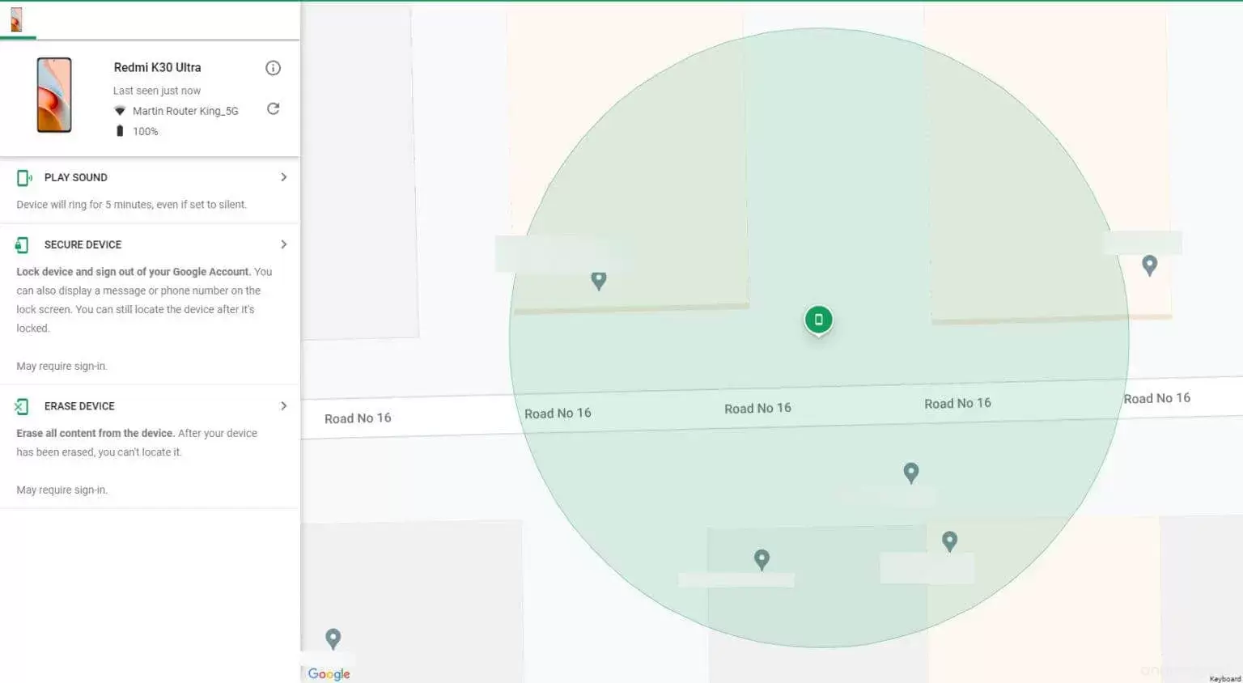This screenshot has width=1243, height=683.
Task: Click the Road No 16 label on the map
Action: click(x=757, y=408)
